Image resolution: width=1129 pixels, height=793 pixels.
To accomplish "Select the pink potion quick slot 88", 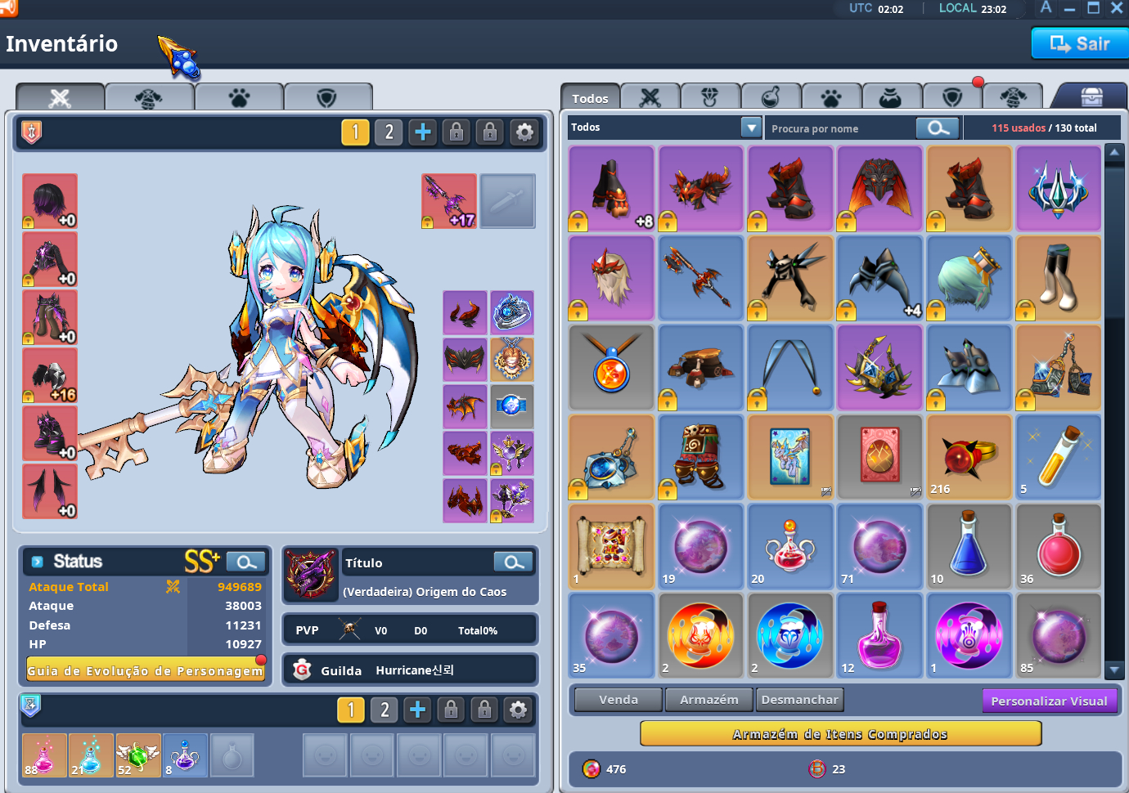I will coord(44,755).
